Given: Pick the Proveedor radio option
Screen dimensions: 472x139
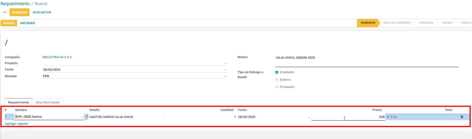Looking at the screenshot, I should (277, 87).
